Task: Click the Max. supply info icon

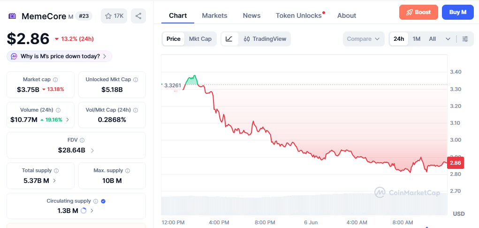Action: tap(128, 171)
